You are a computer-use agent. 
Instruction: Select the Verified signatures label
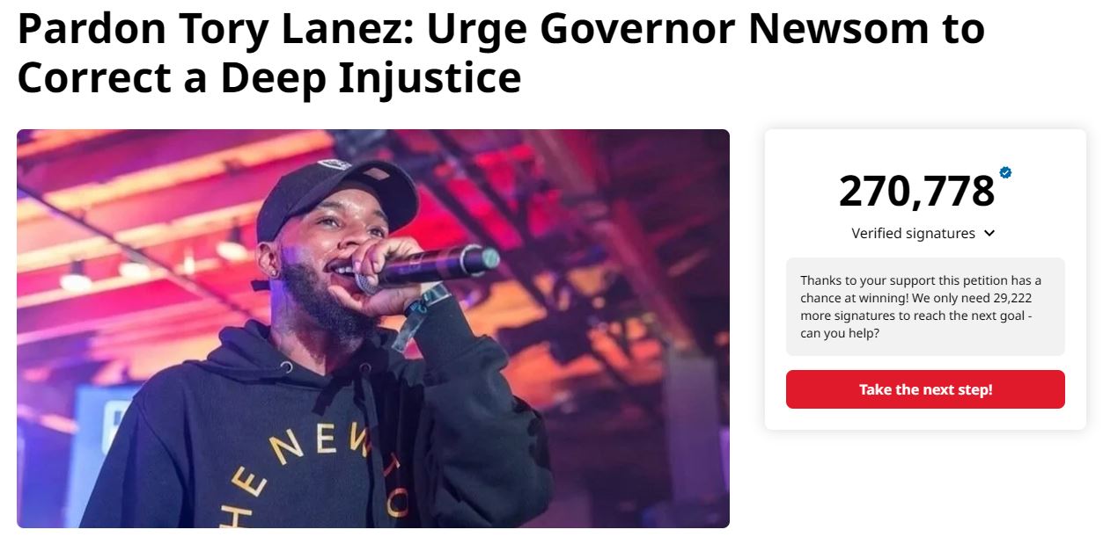(913, 234)
